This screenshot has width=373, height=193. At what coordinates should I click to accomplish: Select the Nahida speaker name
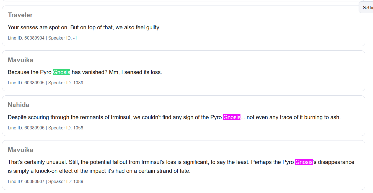point(19,105)
